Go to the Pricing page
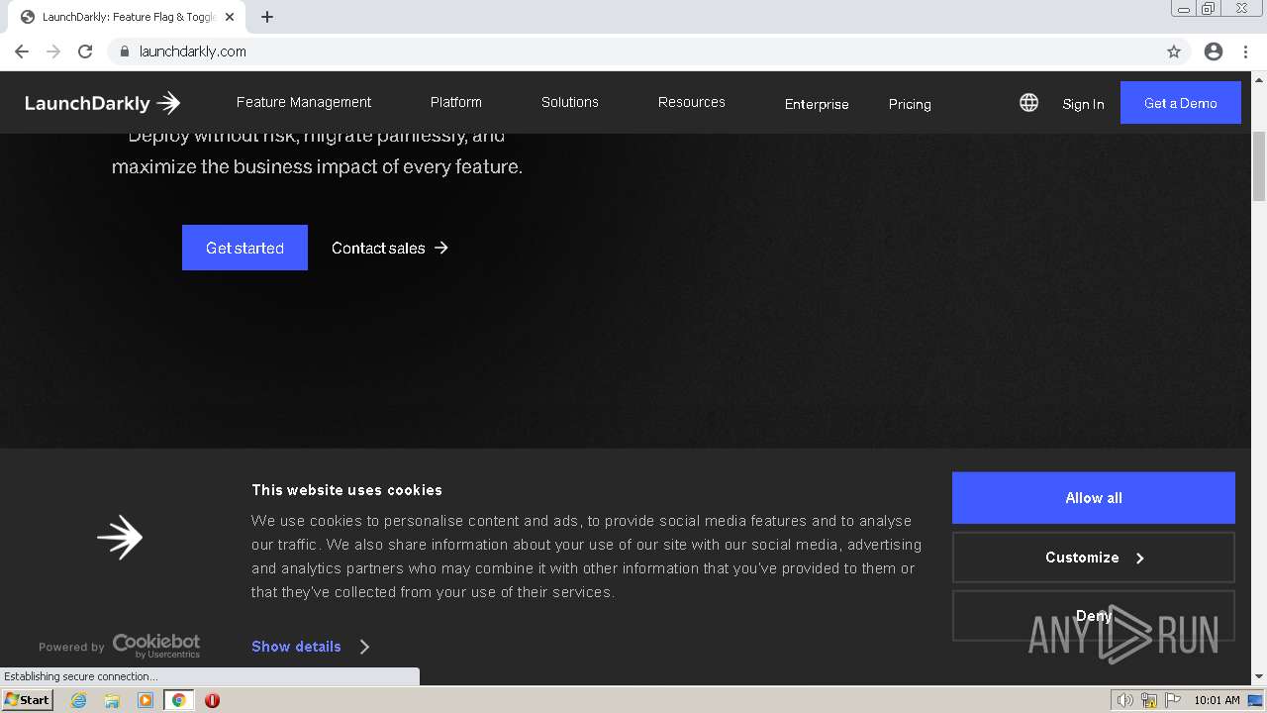1267x713 pixels. (910, 104)
